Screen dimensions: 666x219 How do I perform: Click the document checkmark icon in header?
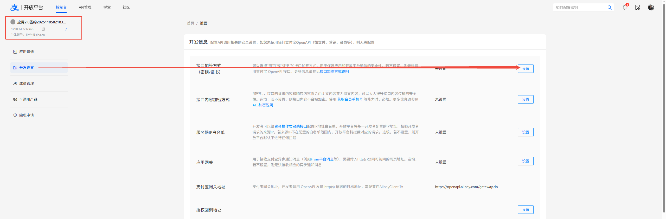tap(637, 8)
